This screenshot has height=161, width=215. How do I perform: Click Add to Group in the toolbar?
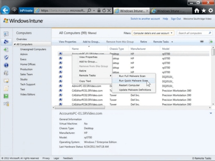tap(91, 42)
